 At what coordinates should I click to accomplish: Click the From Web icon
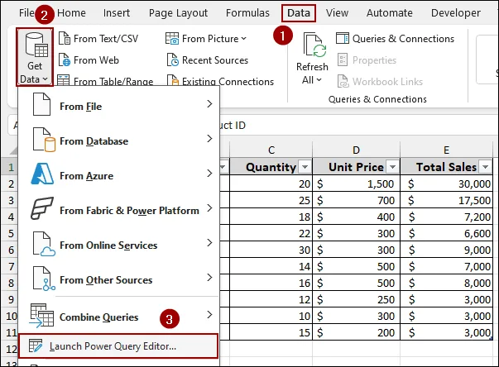click(x=65, y=60)
